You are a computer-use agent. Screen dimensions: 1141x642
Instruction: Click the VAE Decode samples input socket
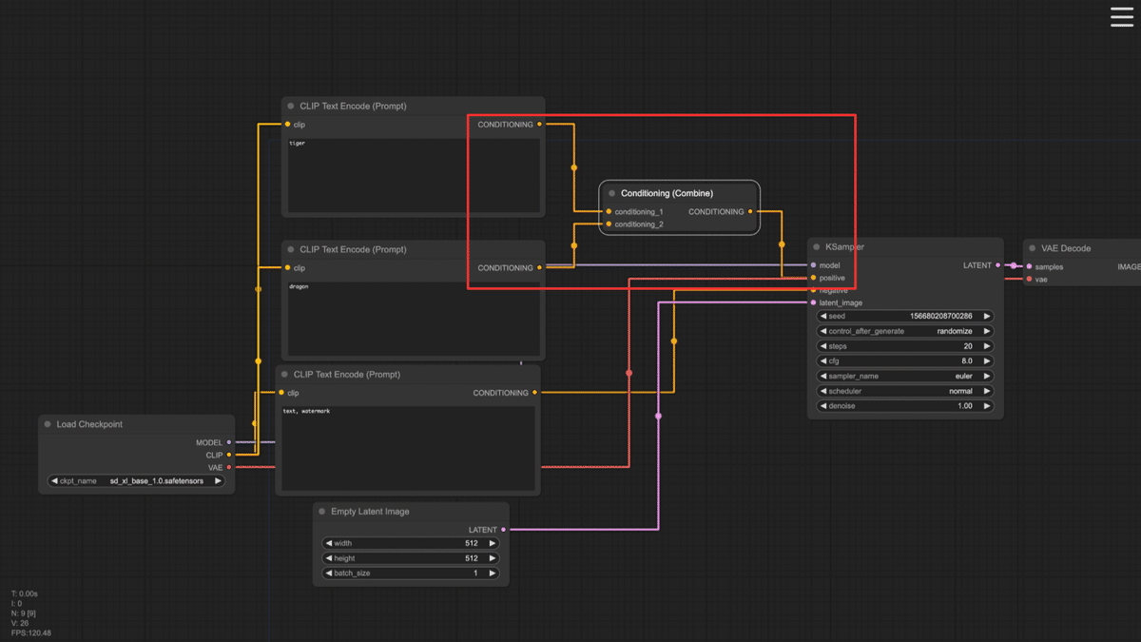coord(1029,267)
